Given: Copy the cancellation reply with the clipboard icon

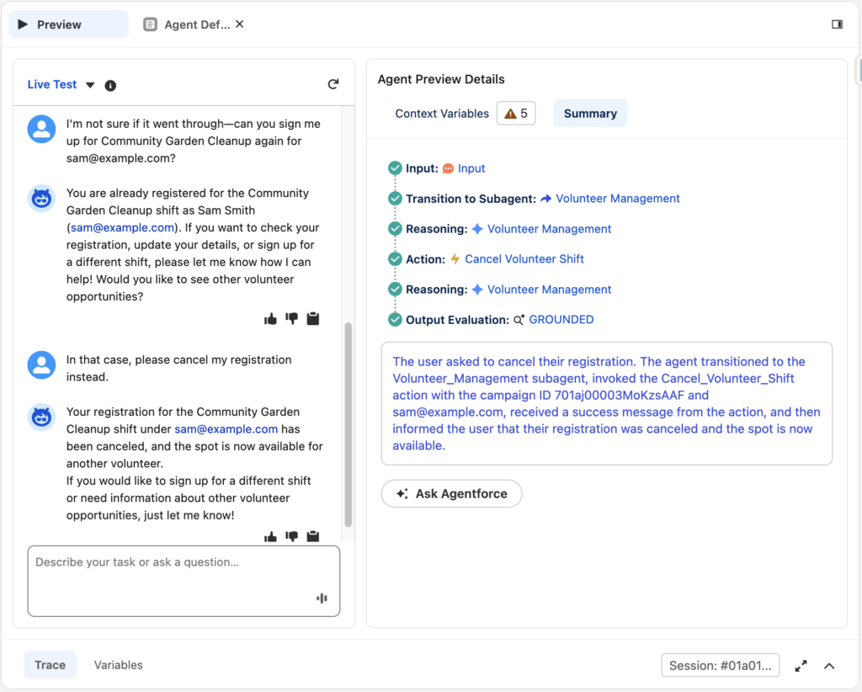Looking at the screenshot, I should 313,536.
